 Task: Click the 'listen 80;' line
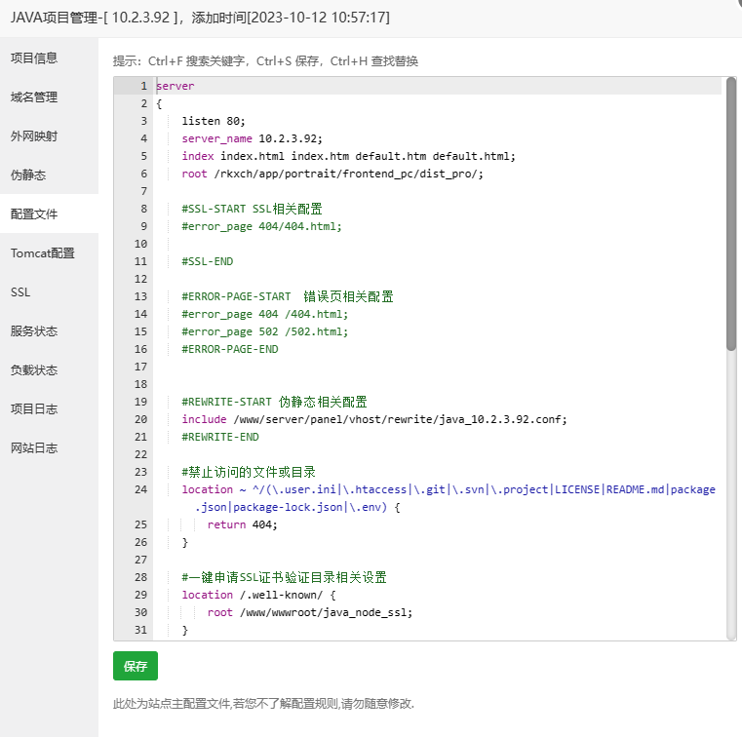tap(214, 121)
